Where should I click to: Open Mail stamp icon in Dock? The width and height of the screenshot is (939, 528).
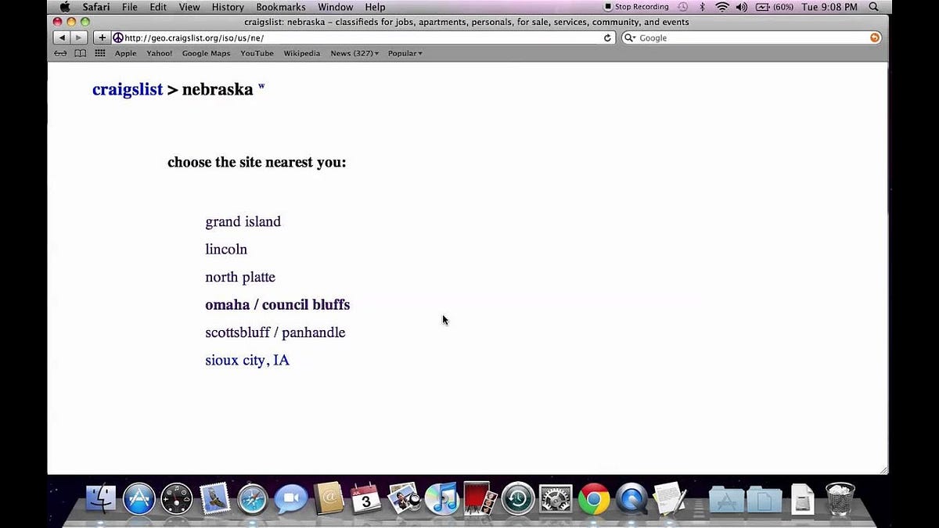(214, 498)
